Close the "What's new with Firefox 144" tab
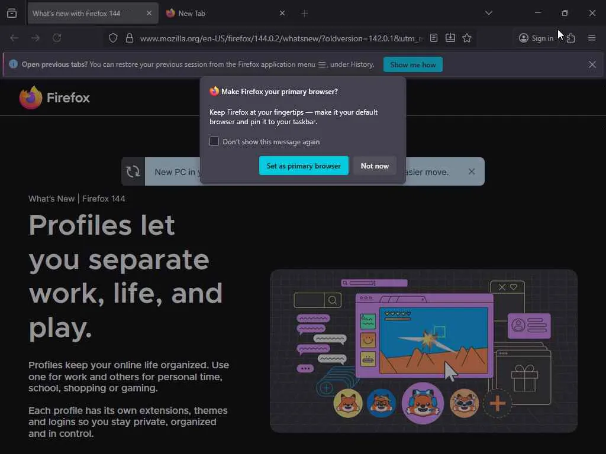The height and width of the screenshot is (454, 606). tap(149, 13)
